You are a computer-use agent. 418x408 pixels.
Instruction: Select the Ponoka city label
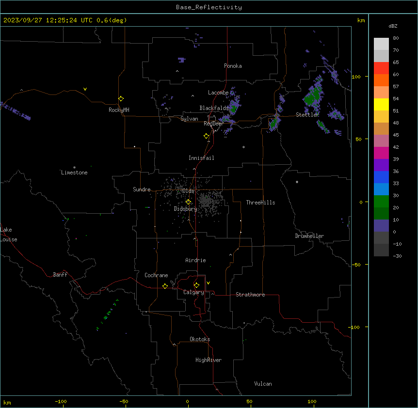tap(233, 66)
